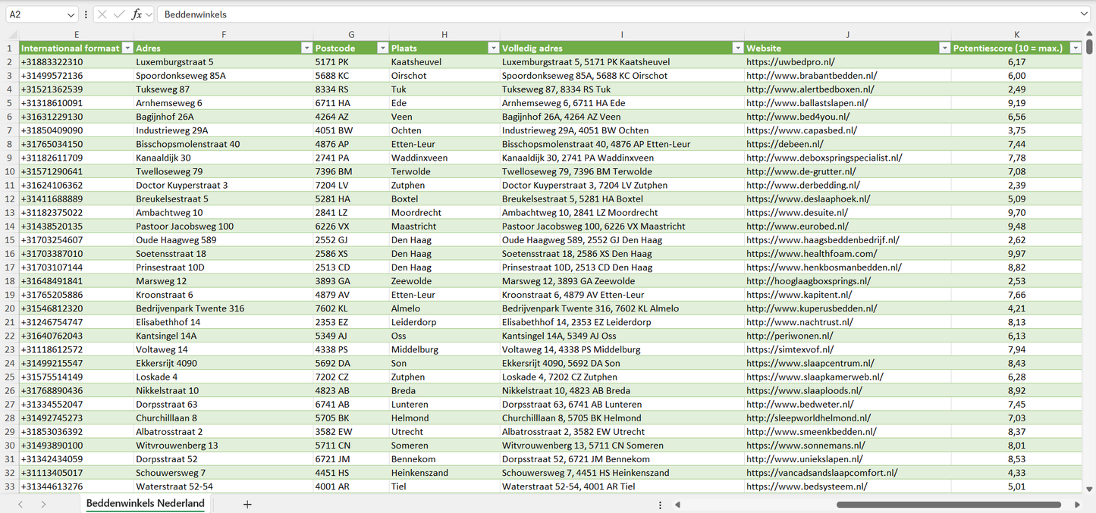Select column K by its header
Viewport: 1096px width, 513px height.
tap(1017, 34)
